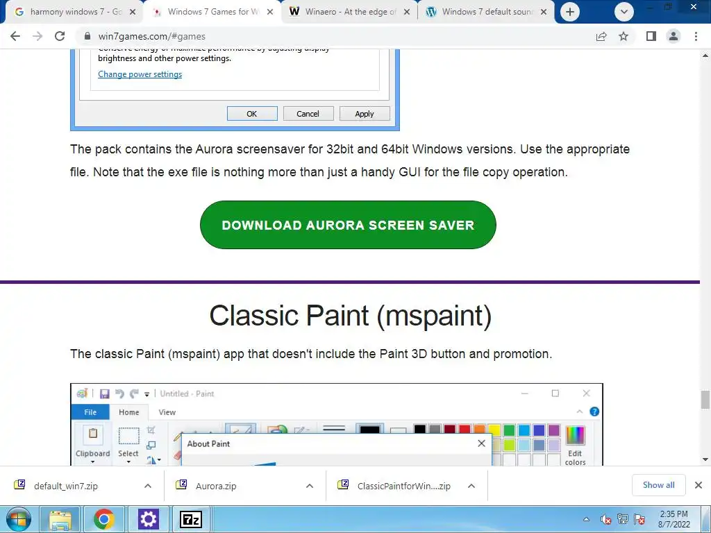The image size is (711, 533).
Task: Open the gear settings app in taskbar
Action: pos(148,519)
